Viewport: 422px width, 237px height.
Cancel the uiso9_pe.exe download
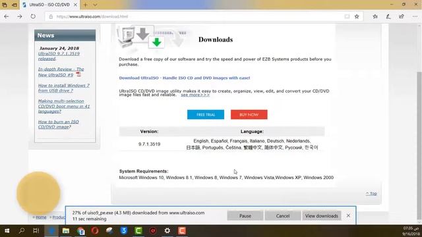pyautogui.click(x=283, y=216)
